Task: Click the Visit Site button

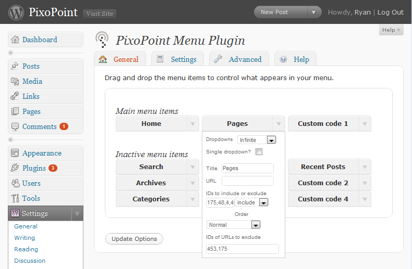Action: (x=100, y=14)
